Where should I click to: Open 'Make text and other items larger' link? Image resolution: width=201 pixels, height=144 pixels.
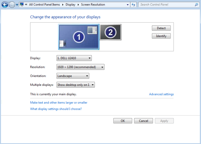pos(59,103)
